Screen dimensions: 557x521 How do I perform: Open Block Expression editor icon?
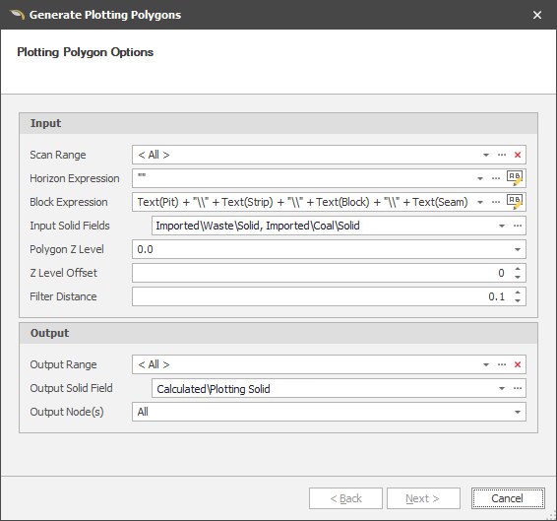click(515, 202)
